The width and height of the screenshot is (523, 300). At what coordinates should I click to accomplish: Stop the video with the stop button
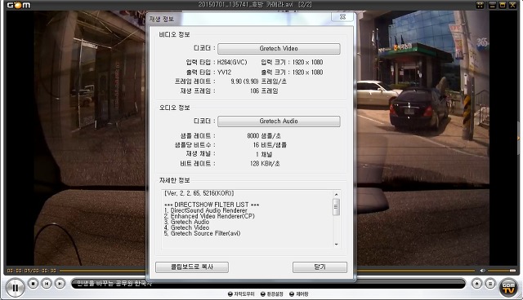(x=33, y=284)
